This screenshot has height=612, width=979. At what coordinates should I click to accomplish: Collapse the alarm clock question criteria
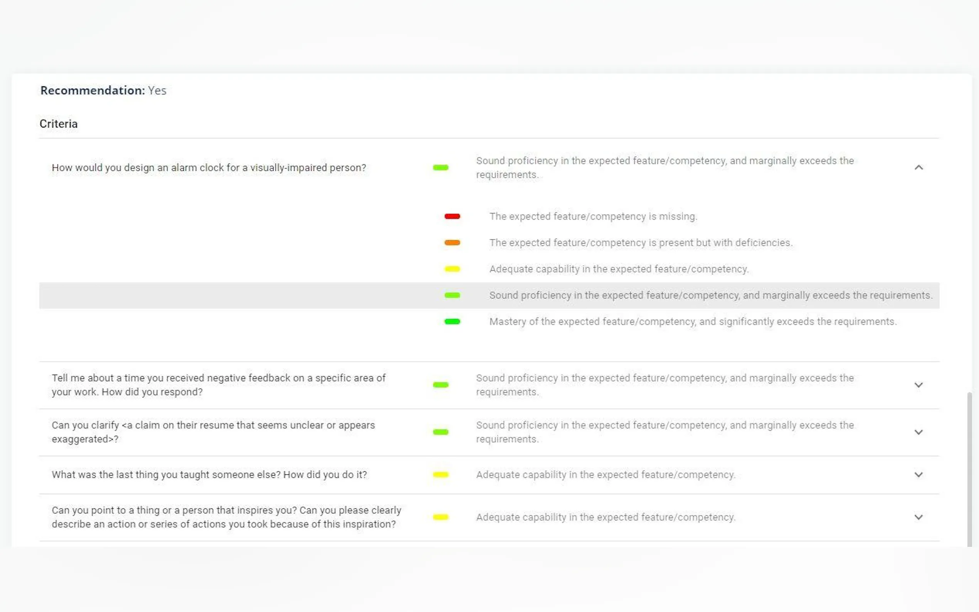click(x=918, y=168)
